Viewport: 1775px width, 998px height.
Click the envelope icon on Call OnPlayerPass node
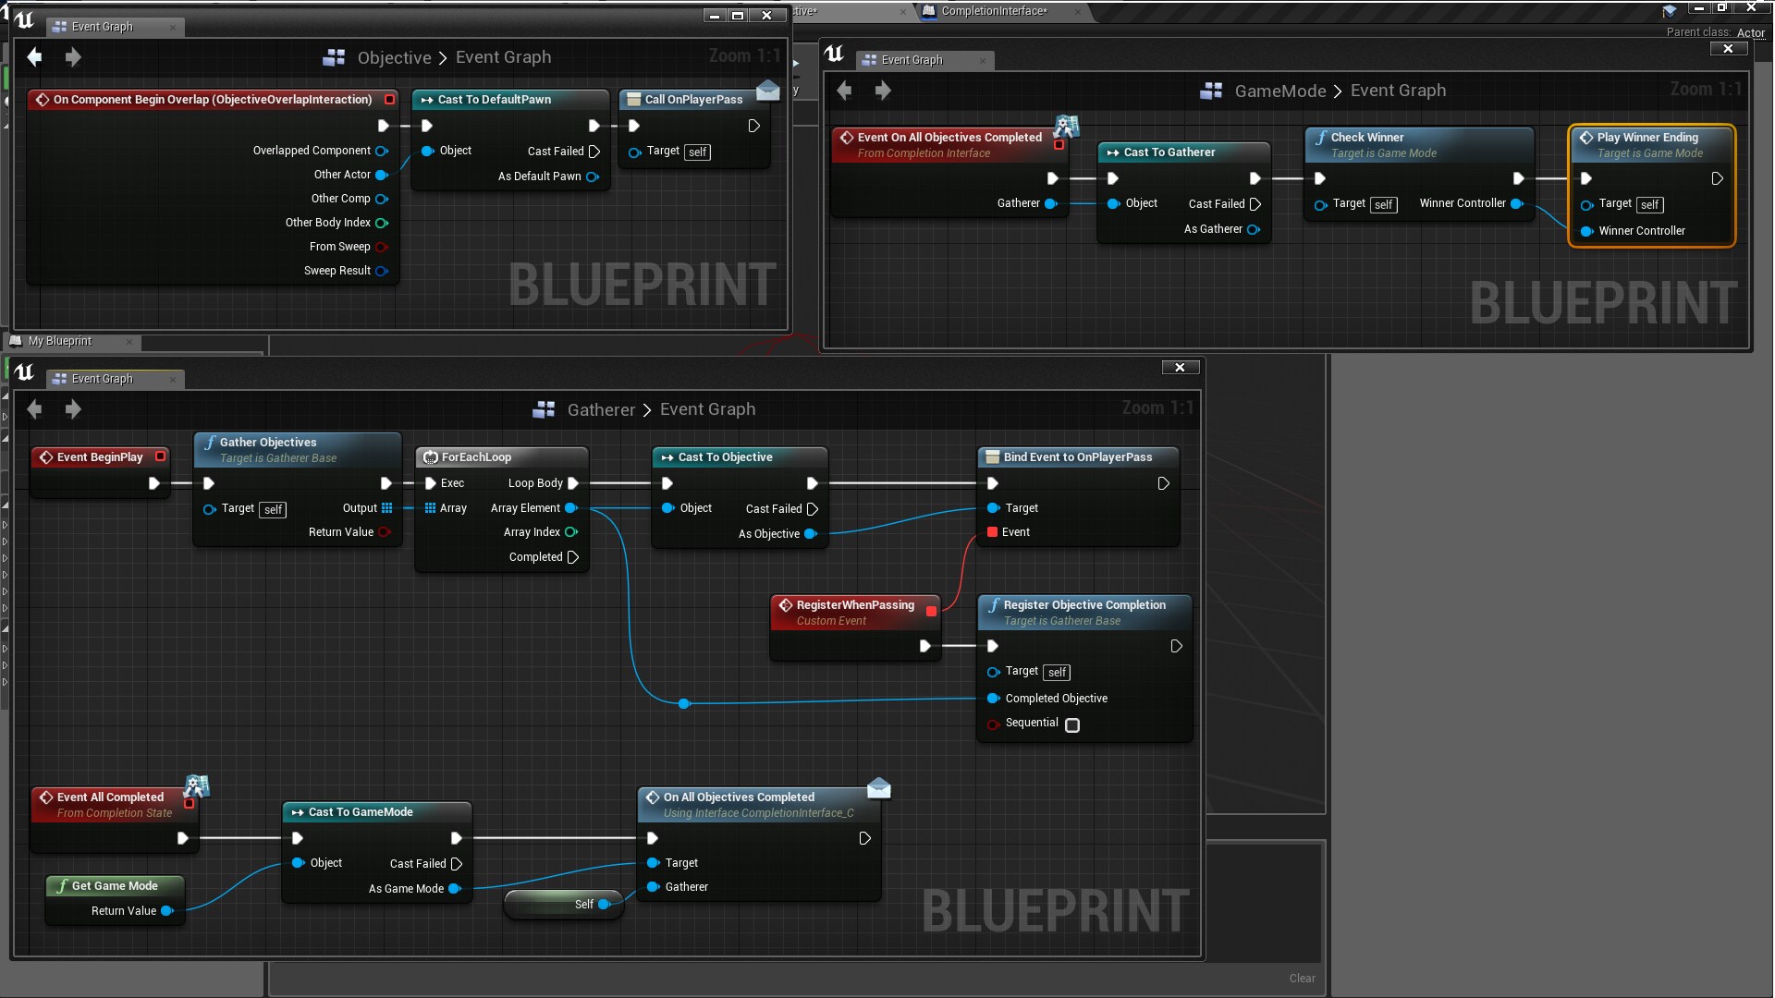[x=768, y=91]
